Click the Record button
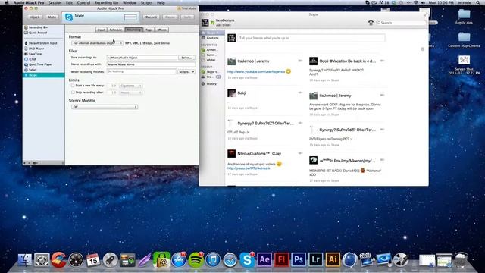485x273 pixels. tap(152, 17)
